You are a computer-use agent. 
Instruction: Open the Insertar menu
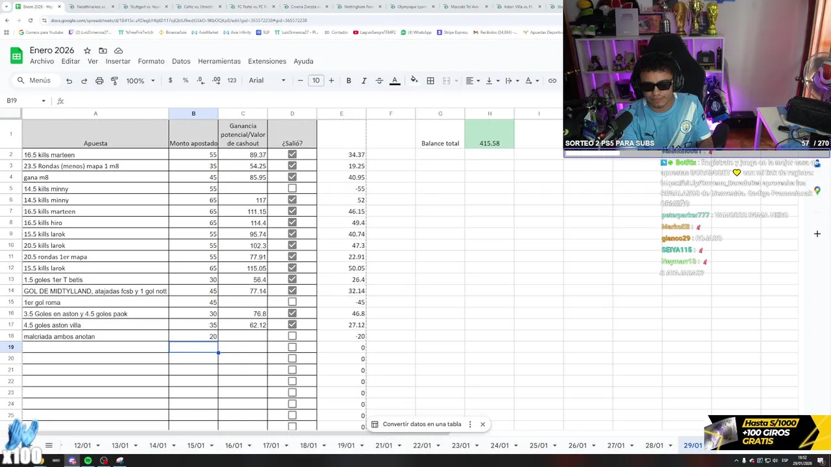118,61
